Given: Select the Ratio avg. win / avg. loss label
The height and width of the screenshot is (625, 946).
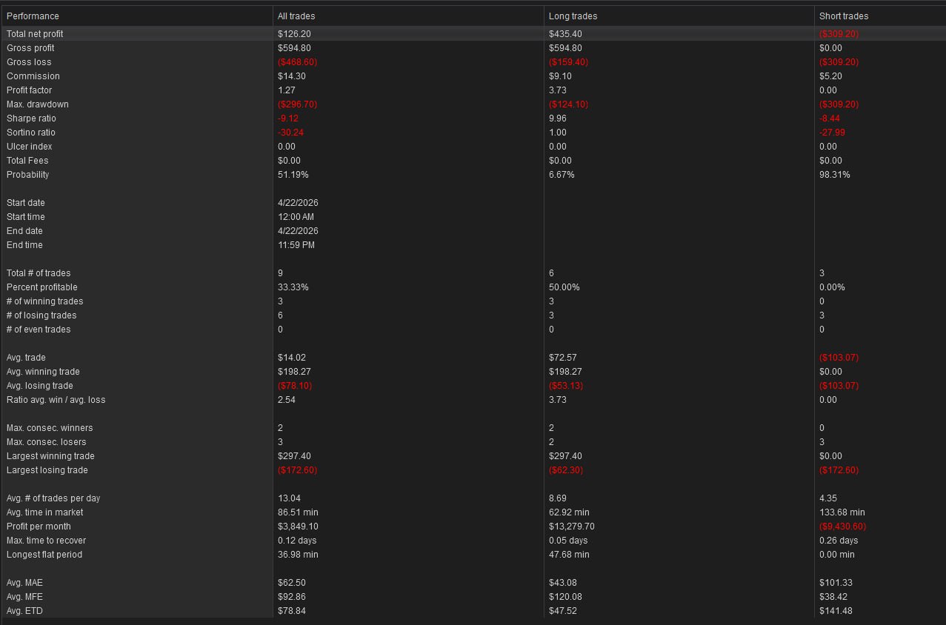Looking at the screenshot, I should [x=56, y=400].
